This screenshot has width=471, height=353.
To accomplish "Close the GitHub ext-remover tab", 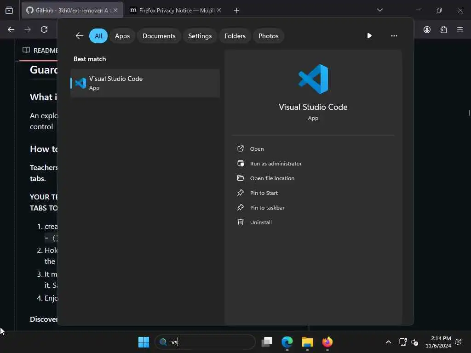I will 115,10.
